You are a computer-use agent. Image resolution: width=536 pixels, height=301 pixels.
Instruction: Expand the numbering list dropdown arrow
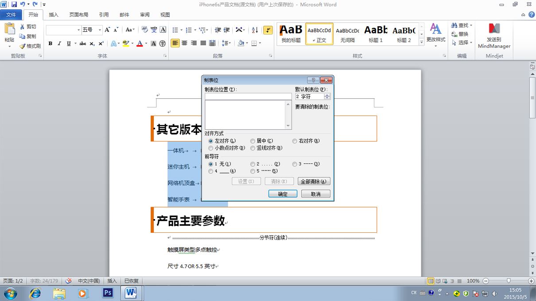point(195,30)
